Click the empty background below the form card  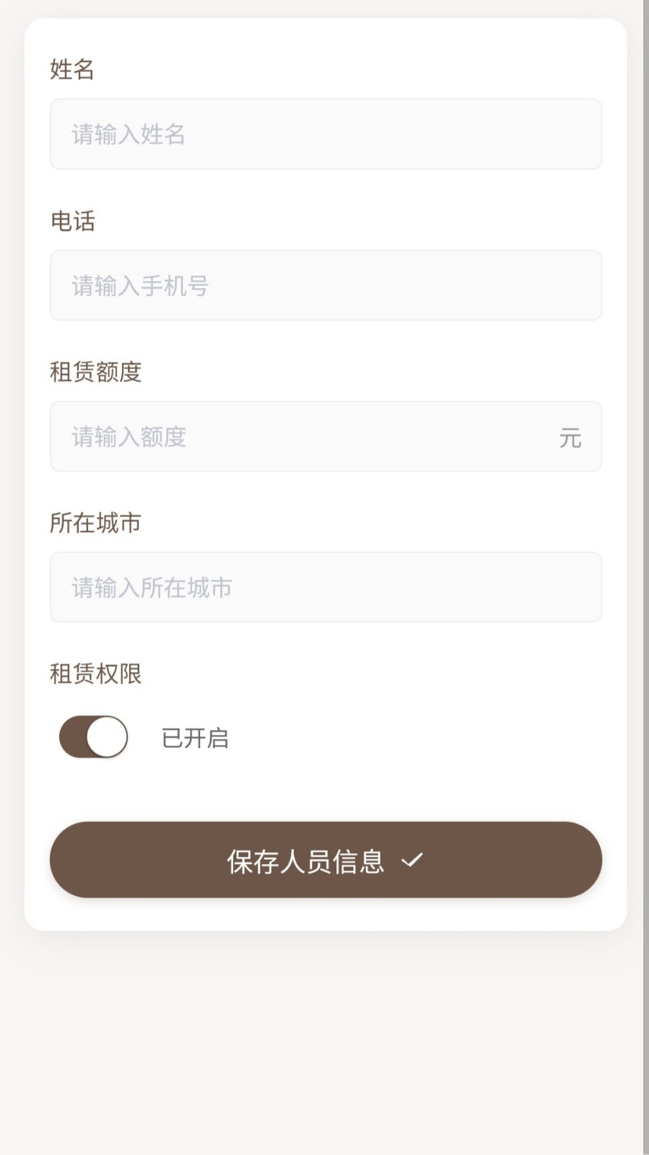click(325, 1047)
